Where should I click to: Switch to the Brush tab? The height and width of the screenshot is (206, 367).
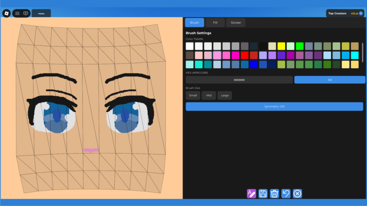click(x=194, y=23)
